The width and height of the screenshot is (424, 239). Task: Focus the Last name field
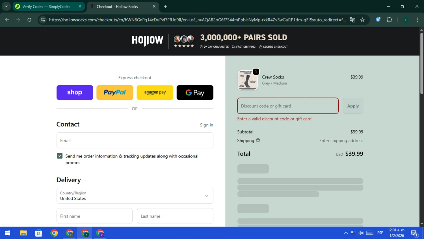tap(175, 216)
